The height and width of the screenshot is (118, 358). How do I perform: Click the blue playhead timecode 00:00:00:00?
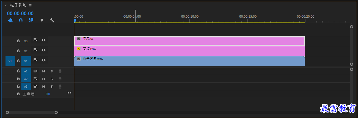[20, 13]
